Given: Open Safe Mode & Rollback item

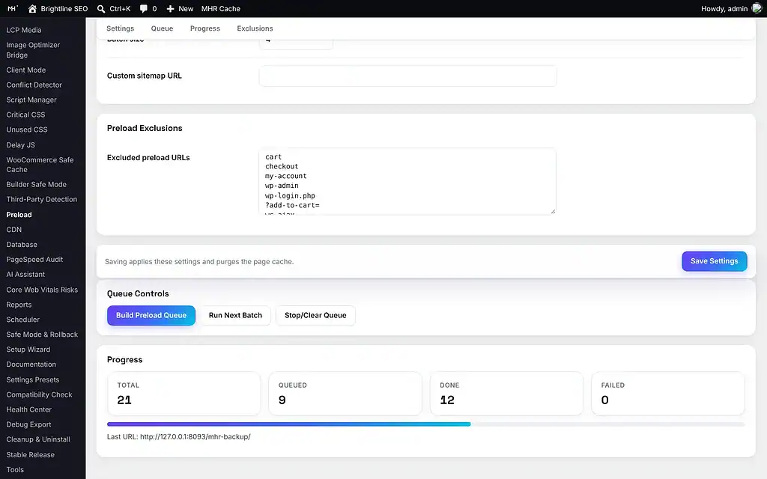Looking at the screenshot, I should pos(42,335).
